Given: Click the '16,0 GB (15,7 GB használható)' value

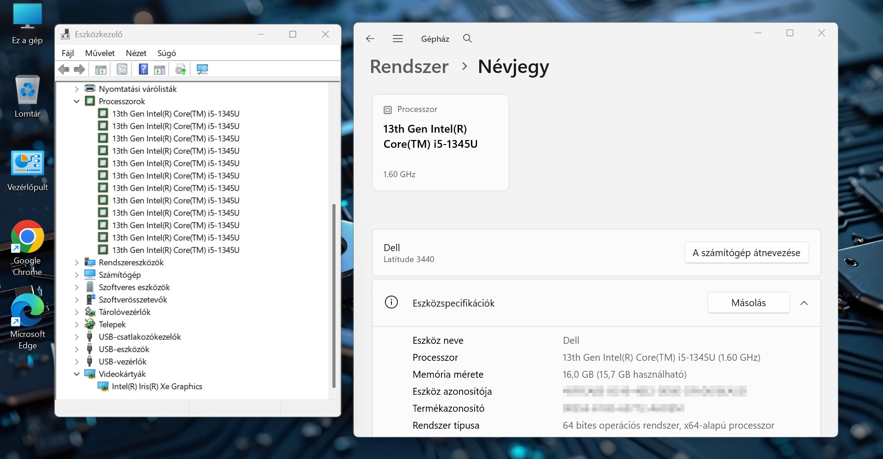Looking at the screenshot, I should tap(625, 375).
